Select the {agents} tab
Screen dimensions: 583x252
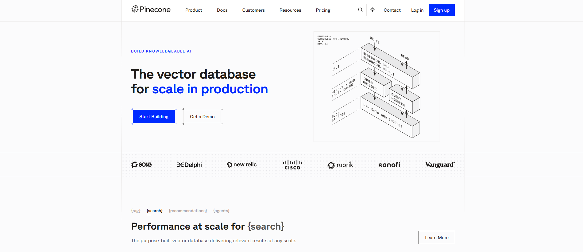(x=221, y=211)
